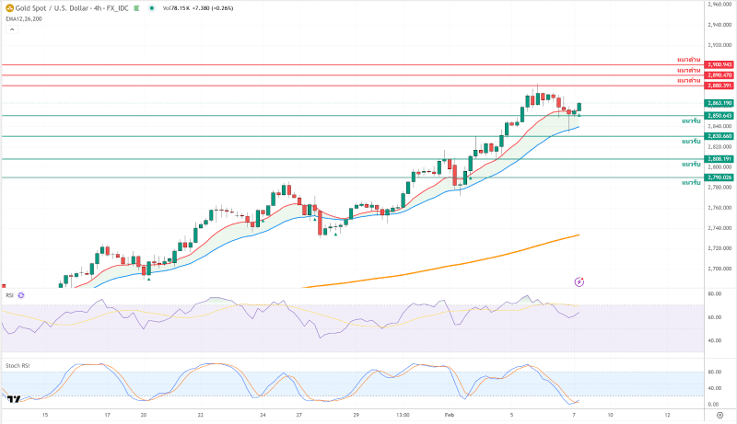The height and width of the screenshot is (424, 737).
Task: Click the 2,900.943 resistance price label
Action: pyautogui.click(x=719, y=64)
